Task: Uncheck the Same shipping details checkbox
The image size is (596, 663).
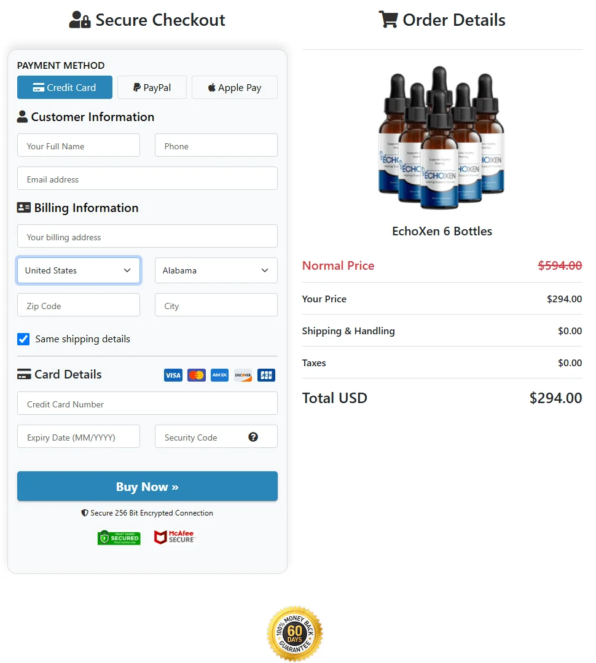Action: pos(23,339)
